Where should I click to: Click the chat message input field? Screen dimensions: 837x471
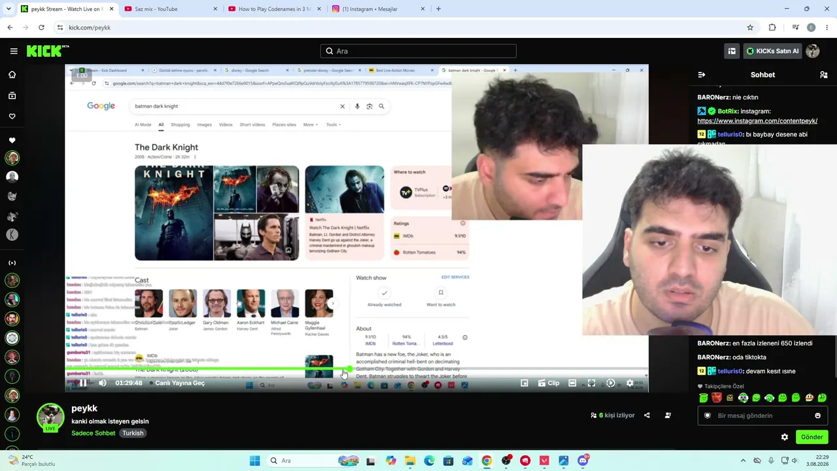tap(762, 415)
